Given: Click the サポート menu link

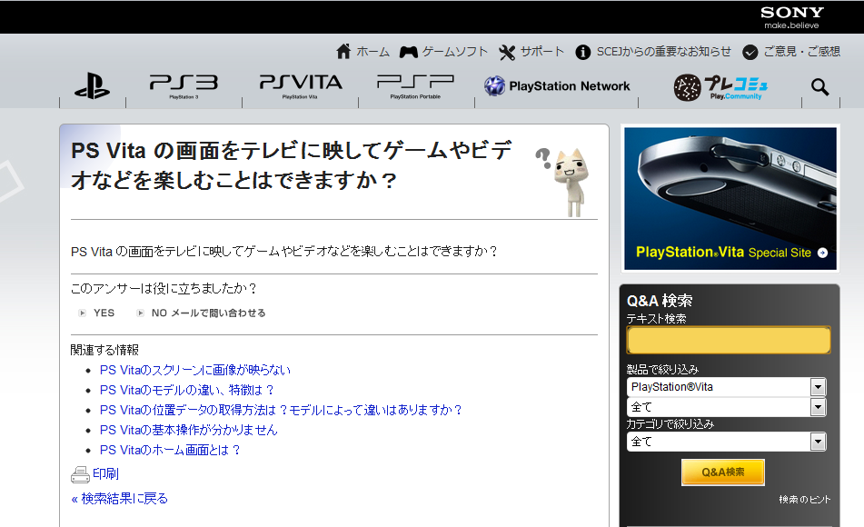Looking at the screenshot, I should click(x=542, y=52).
